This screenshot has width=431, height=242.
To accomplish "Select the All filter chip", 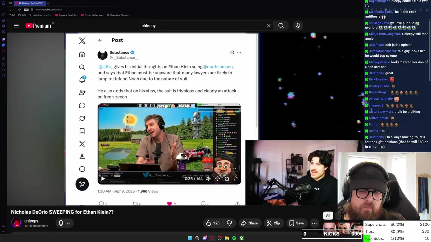I will click(328, 215).
